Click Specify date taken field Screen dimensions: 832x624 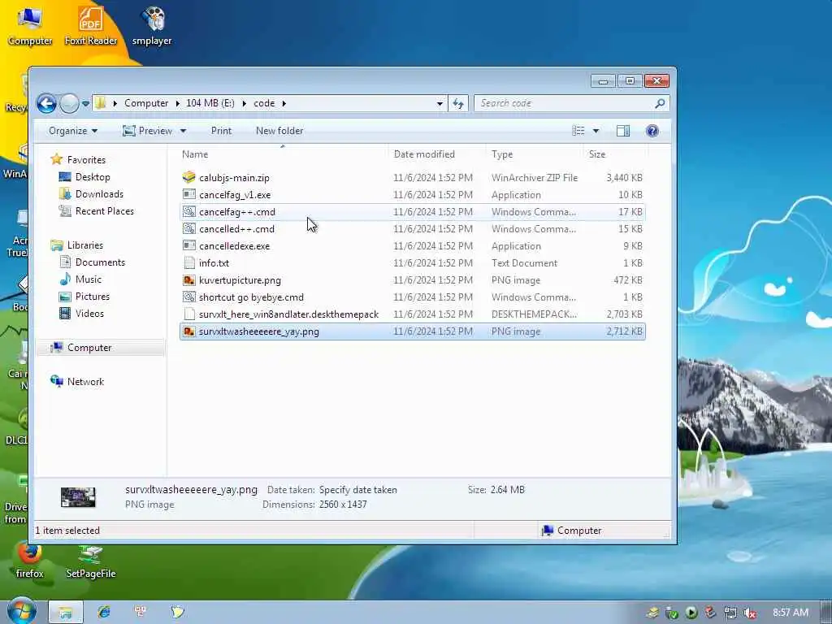(x=357, y=490)
